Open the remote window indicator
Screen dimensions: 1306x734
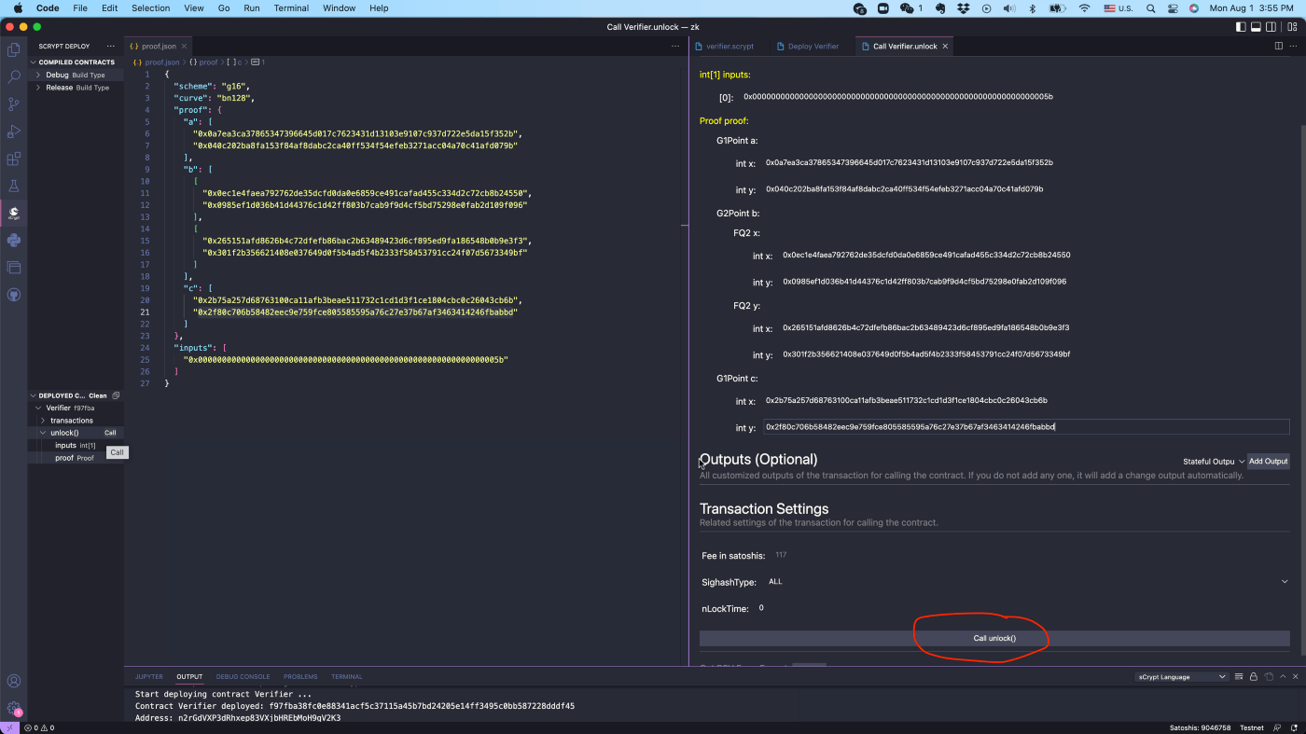click(9, 727)
